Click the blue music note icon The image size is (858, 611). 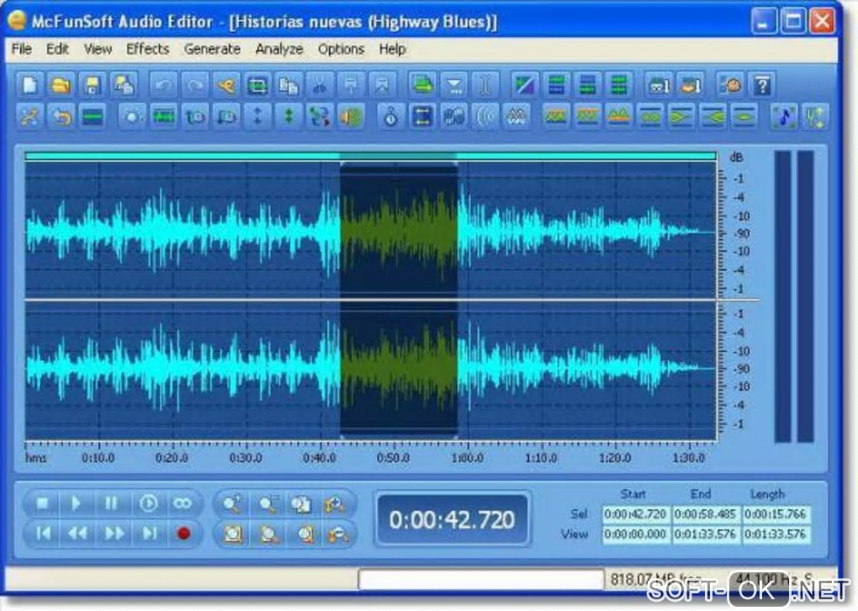click(784, 117)
